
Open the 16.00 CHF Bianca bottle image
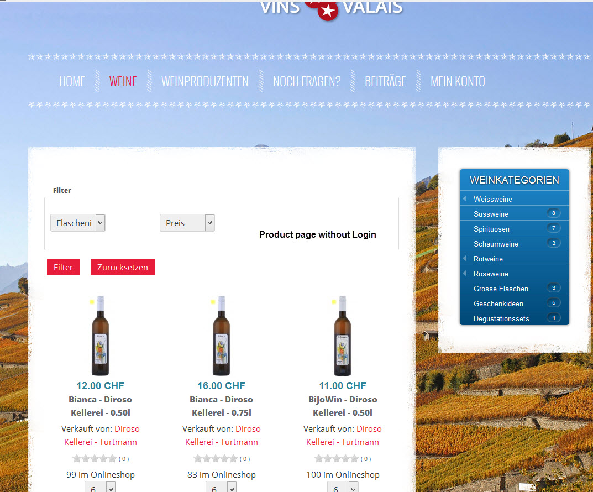[221, 336]
